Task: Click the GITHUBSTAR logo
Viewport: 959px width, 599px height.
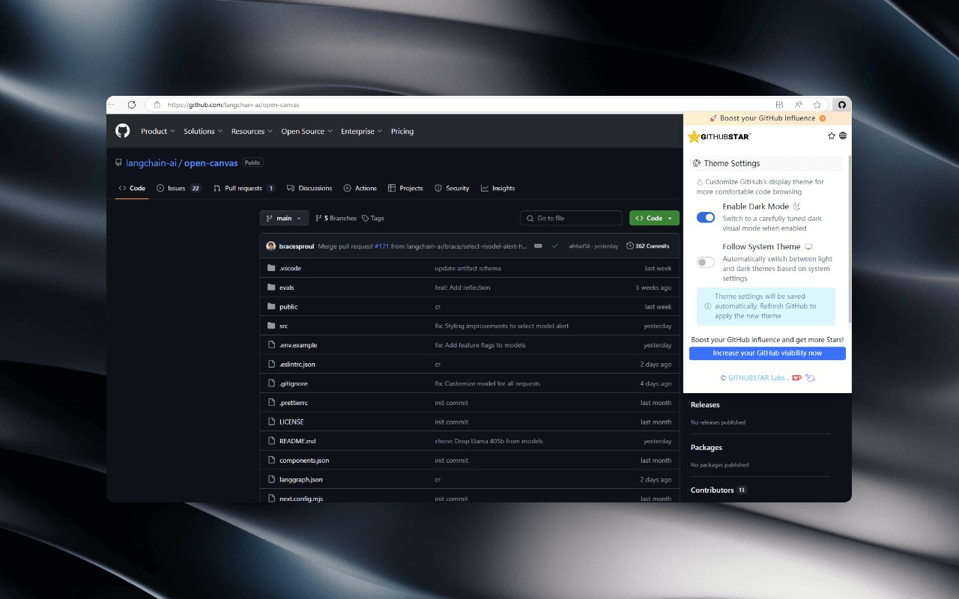Action: point(719,136)
